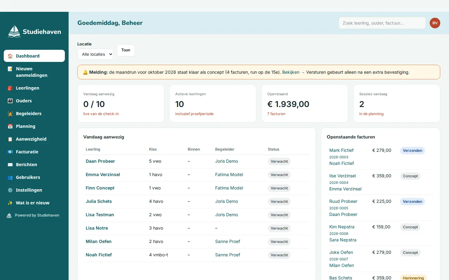Click the Sessies vandaag card
The image size is (449, 280).
(x=397, y=104)
